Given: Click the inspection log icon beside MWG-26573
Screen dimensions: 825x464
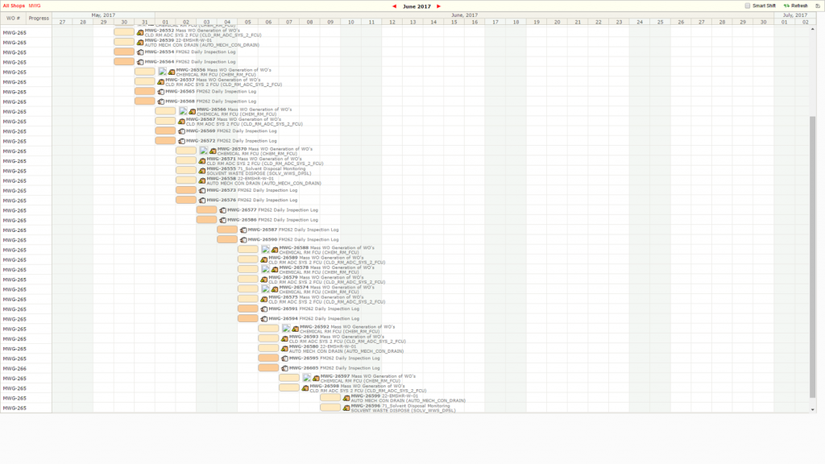Looking at the screenshot, I should [202, 190].
